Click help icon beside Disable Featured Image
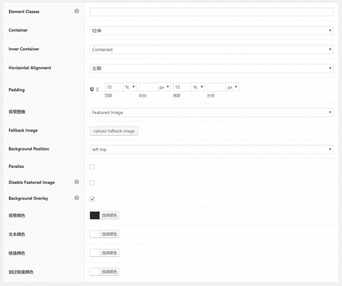342x286 pixels. pyautogui.click(x=77, y=182)
